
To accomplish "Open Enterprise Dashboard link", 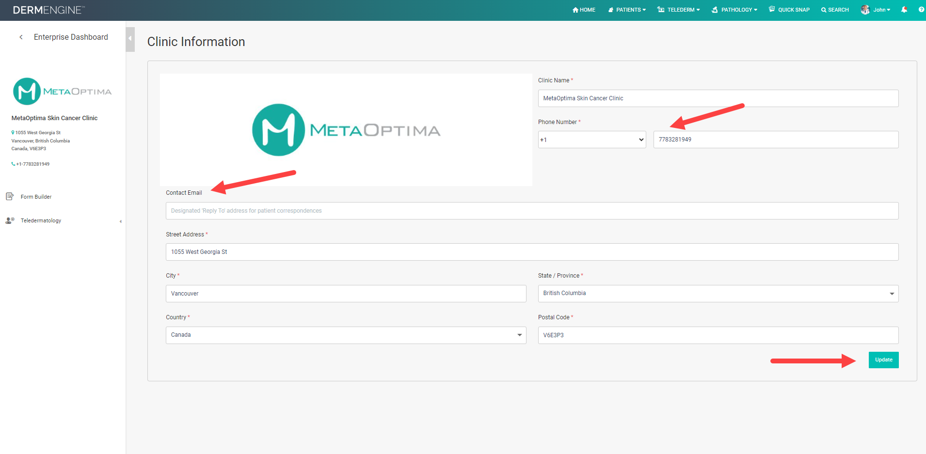I will point(71,37).
